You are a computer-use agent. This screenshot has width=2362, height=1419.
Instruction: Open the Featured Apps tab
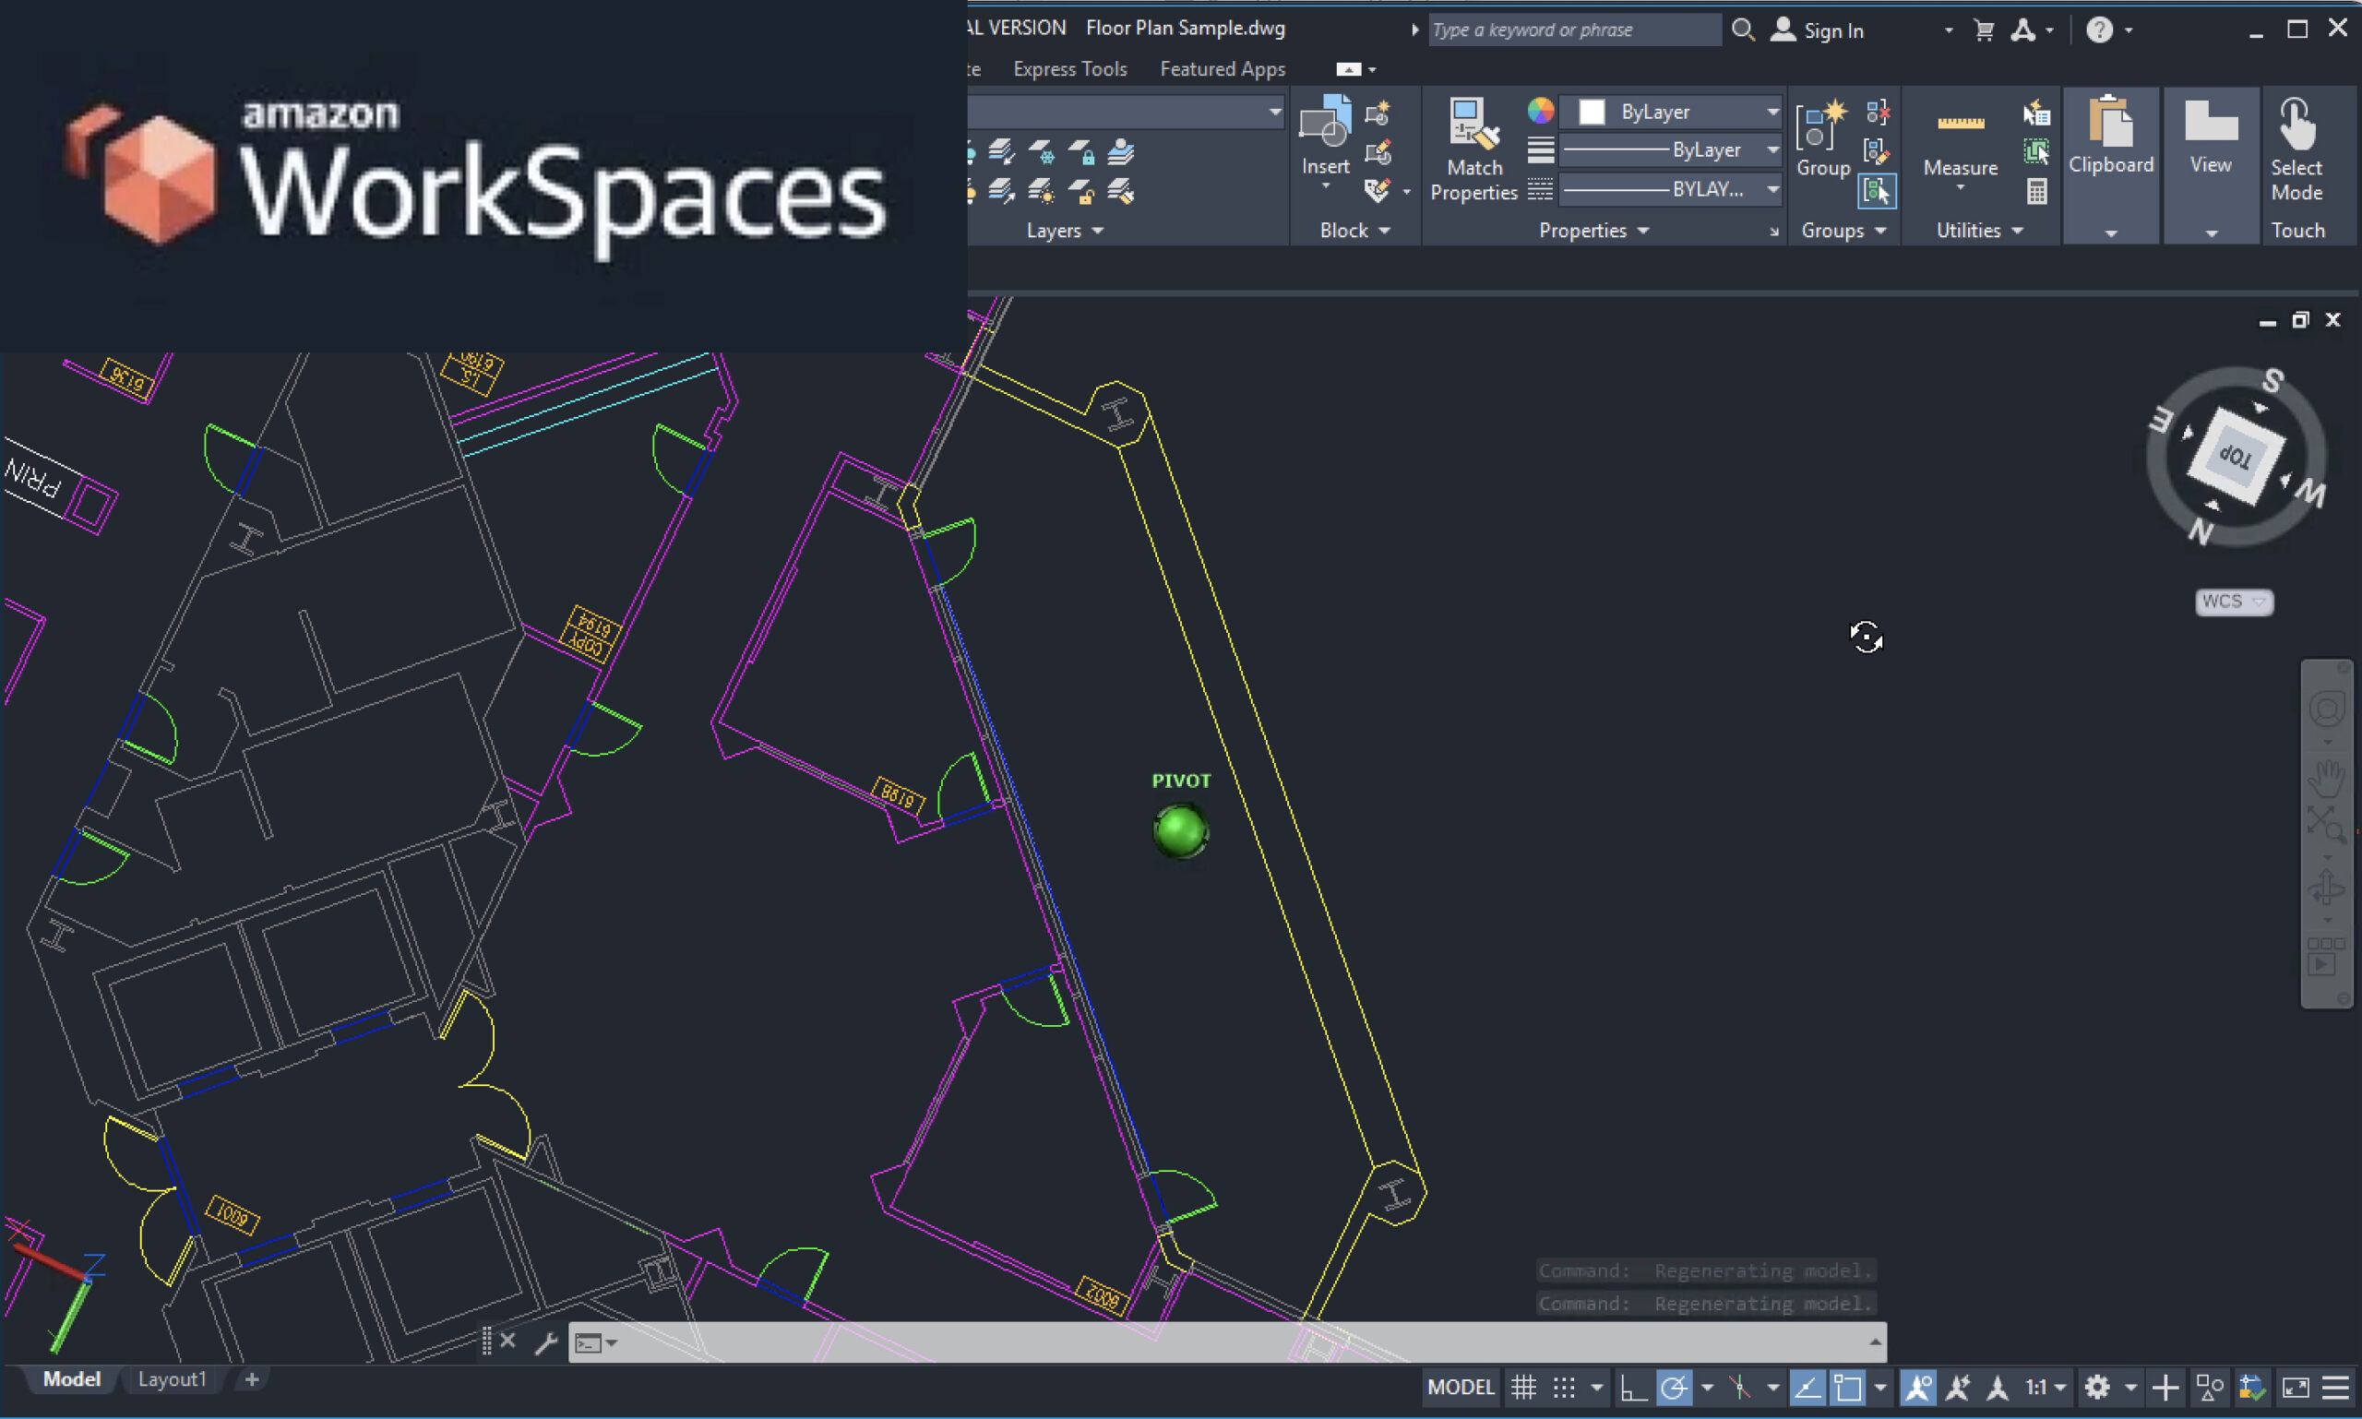click(1223, 69)
